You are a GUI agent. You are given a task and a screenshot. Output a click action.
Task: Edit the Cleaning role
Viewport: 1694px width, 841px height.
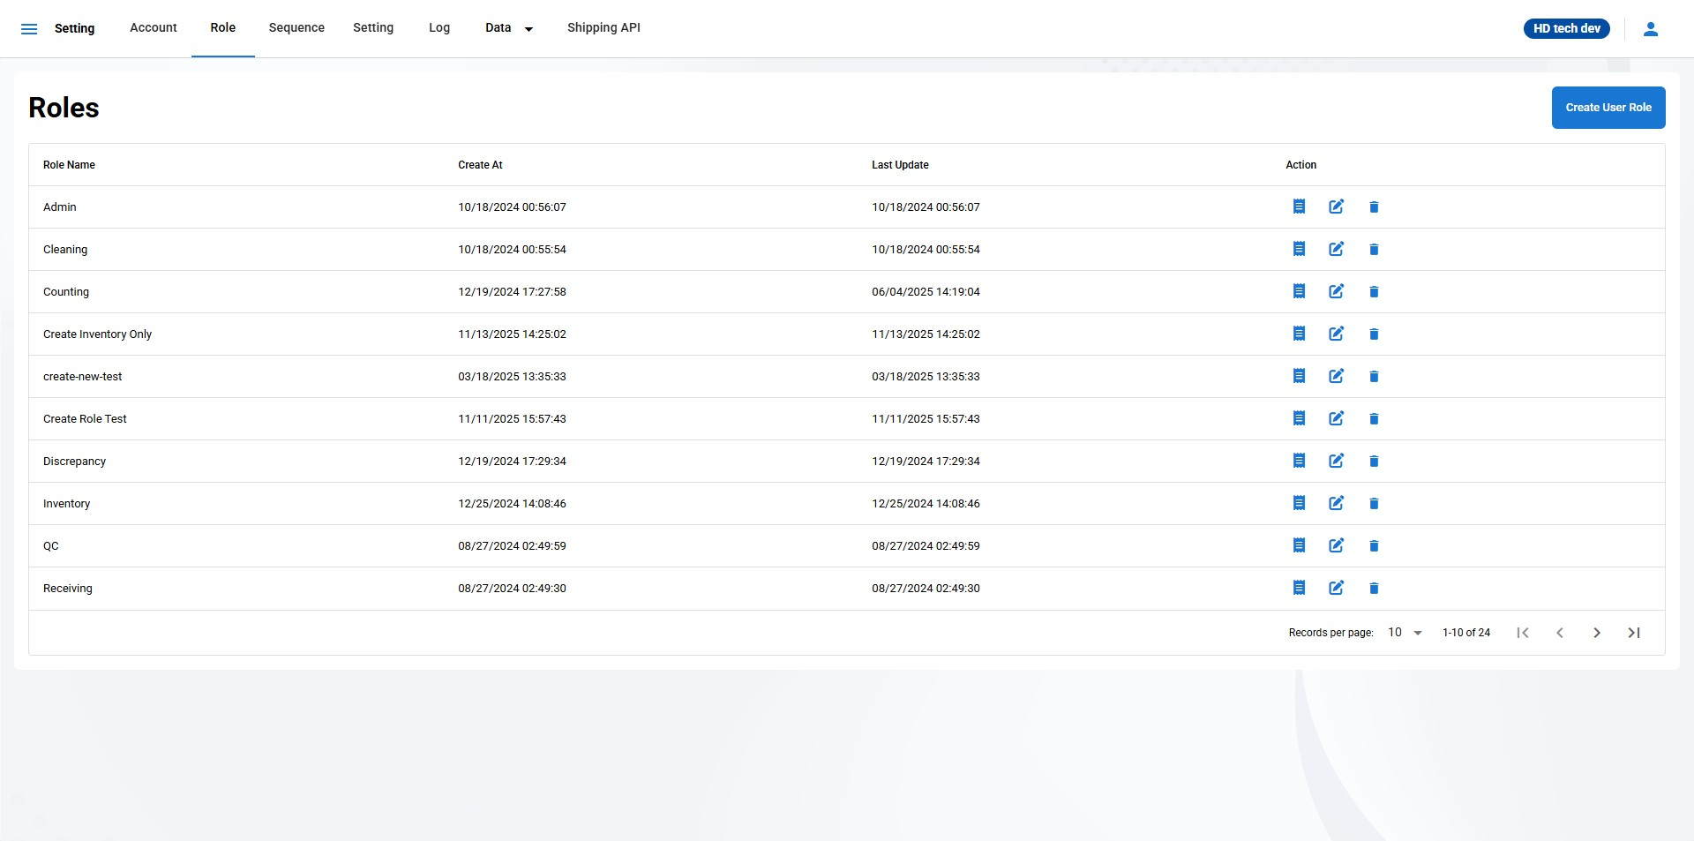pyautogui.click(x=1336, y=249)
